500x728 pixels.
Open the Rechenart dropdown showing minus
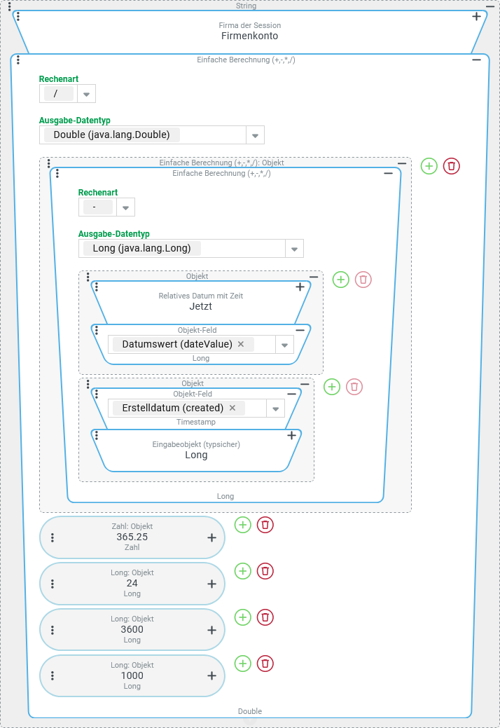pos(125,207)
